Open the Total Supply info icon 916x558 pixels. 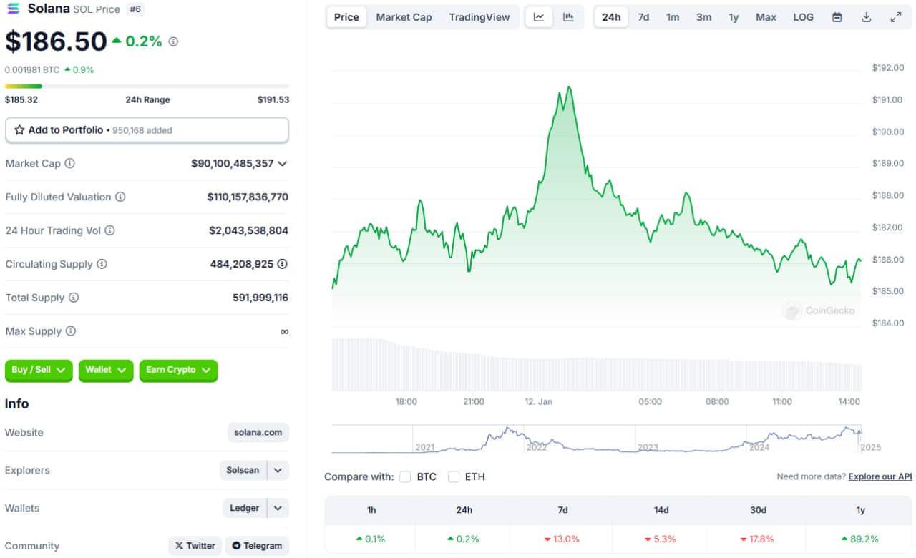74,298
